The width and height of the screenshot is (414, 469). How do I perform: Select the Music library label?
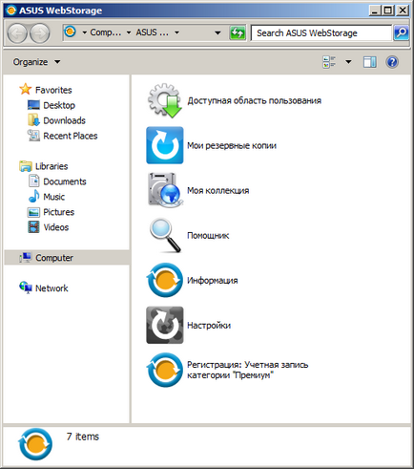coord(54,197)
